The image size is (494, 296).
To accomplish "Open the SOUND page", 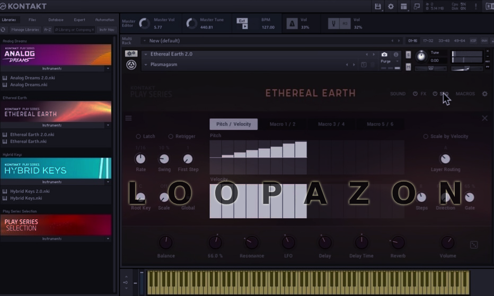I will click(398, 94).
